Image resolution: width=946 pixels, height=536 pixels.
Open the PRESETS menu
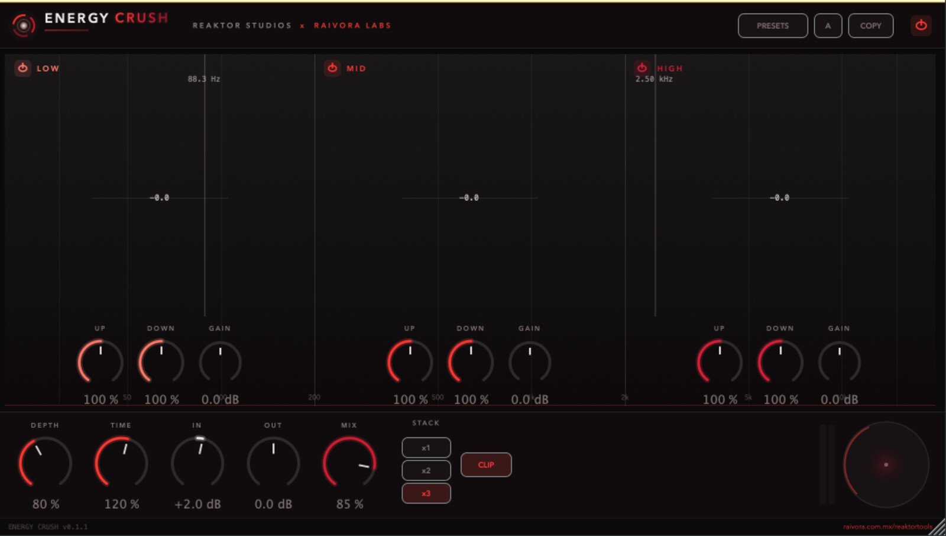[x=773, y=25]
